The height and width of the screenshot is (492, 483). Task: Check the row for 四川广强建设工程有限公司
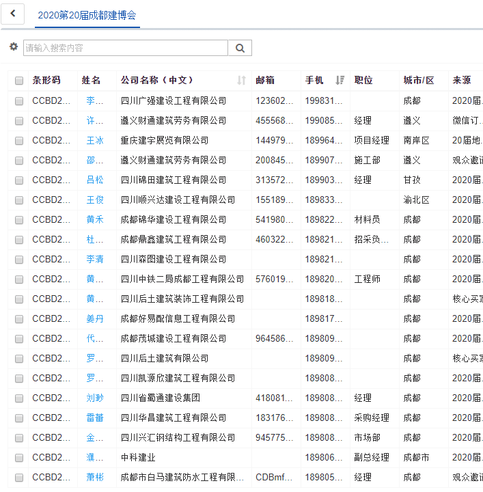click(19, 100)
